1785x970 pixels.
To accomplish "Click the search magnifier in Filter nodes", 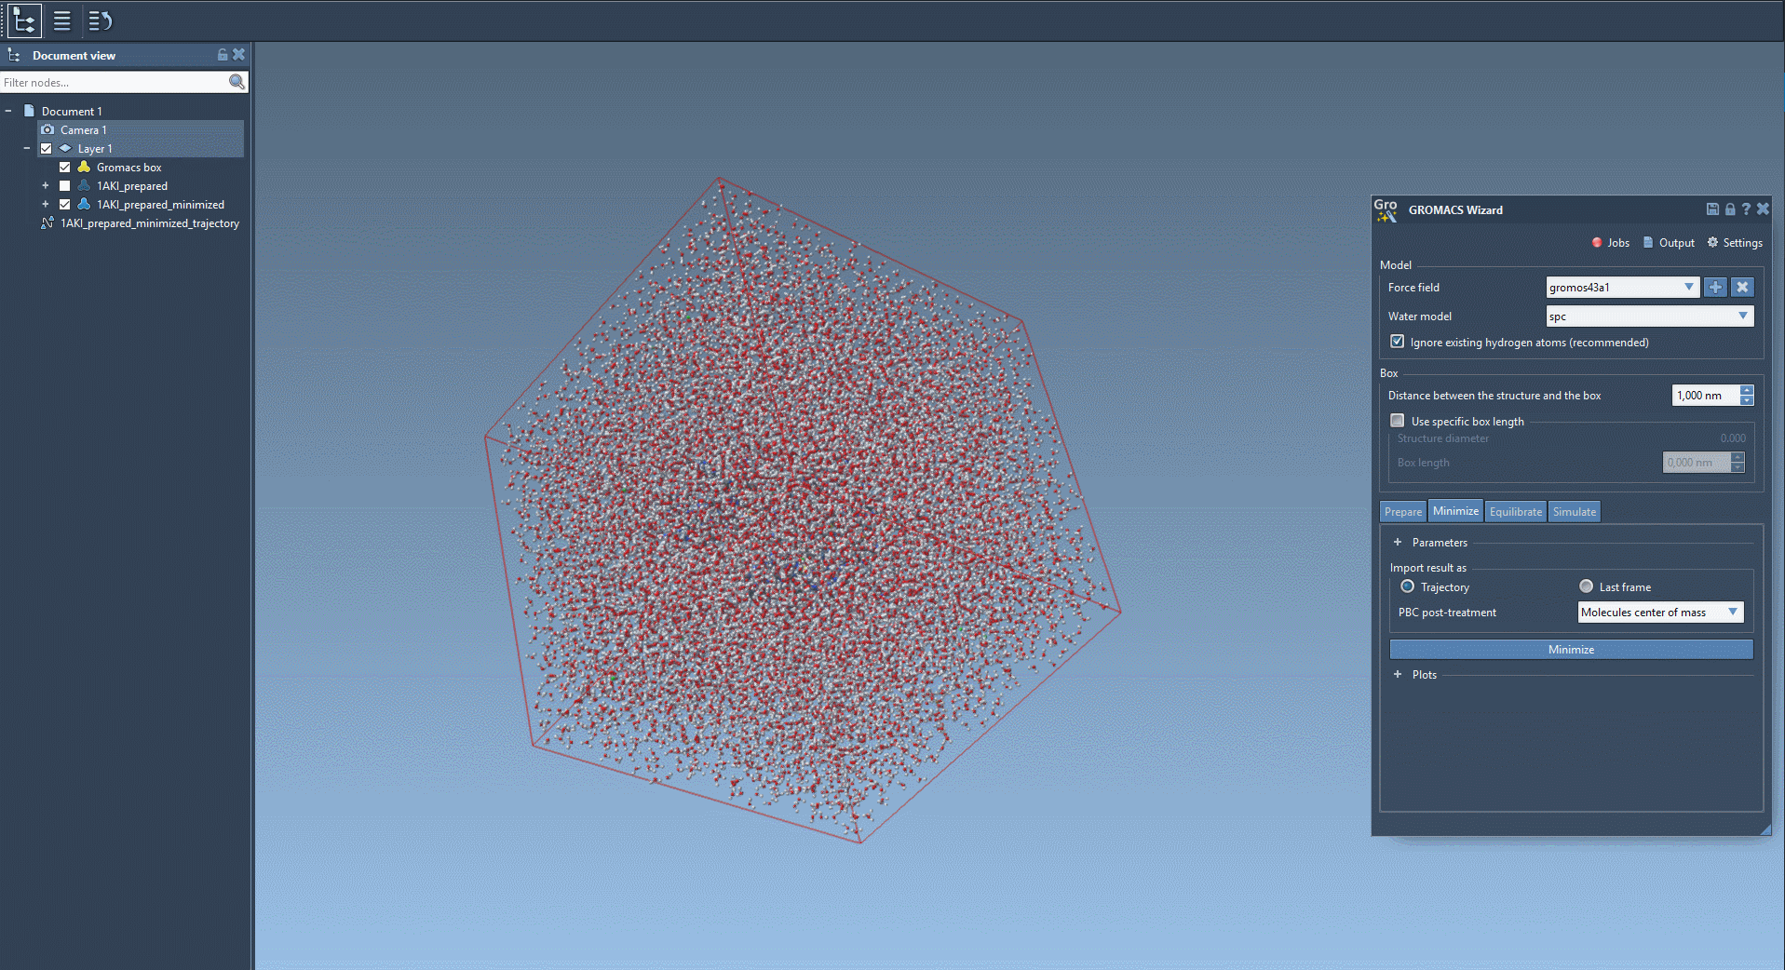I will pos(237,82).
